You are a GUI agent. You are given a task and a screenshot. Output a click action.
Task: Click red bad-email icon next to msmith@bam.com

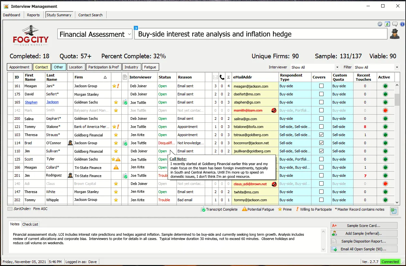click(274, 110)
